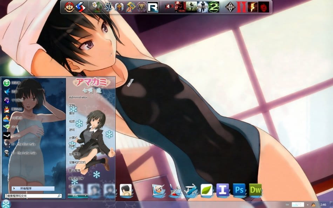Open the red and blue S icon
333x208 pixels.
point(81,7)
